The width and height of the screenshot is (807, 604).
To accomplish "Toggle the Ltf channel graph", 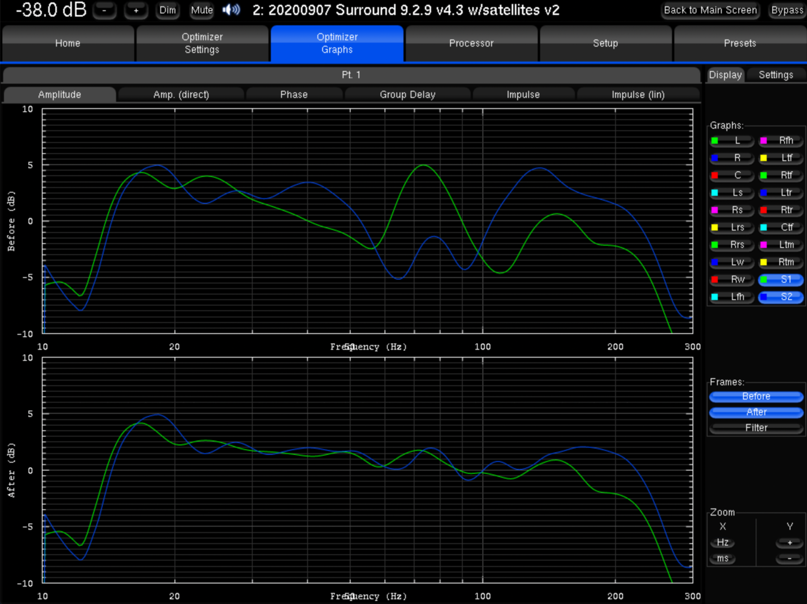I will coord(781,158).
